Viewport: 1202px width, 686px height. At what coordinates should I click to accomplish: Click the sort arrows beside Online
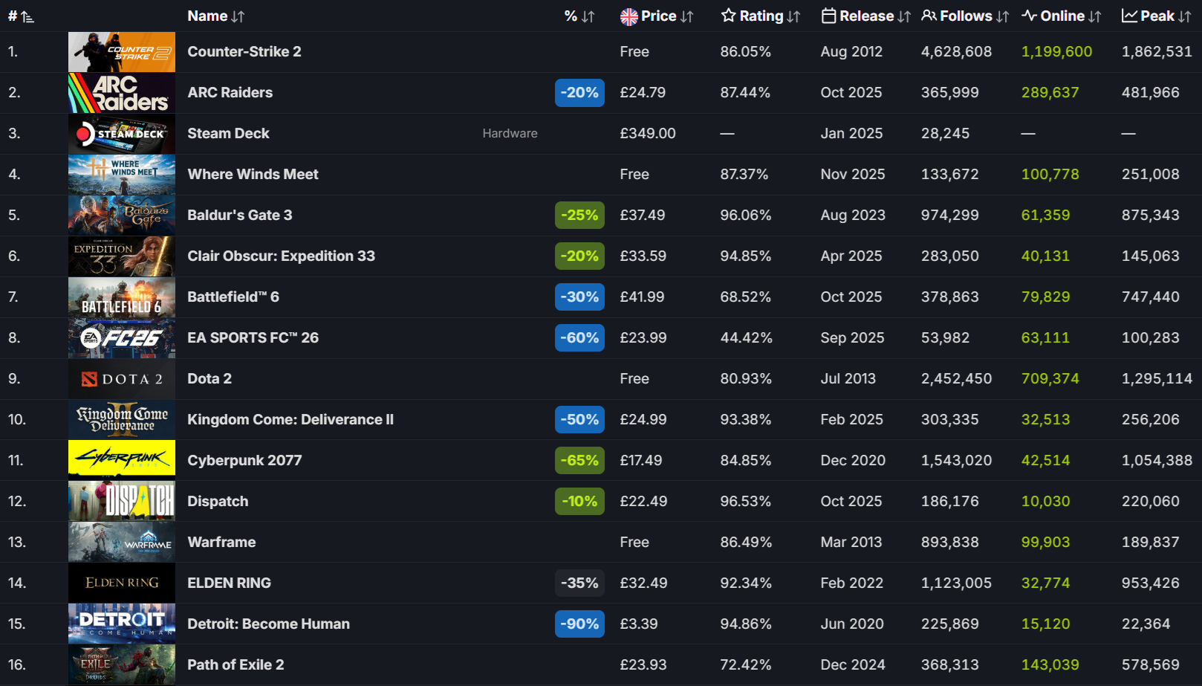1094,16
